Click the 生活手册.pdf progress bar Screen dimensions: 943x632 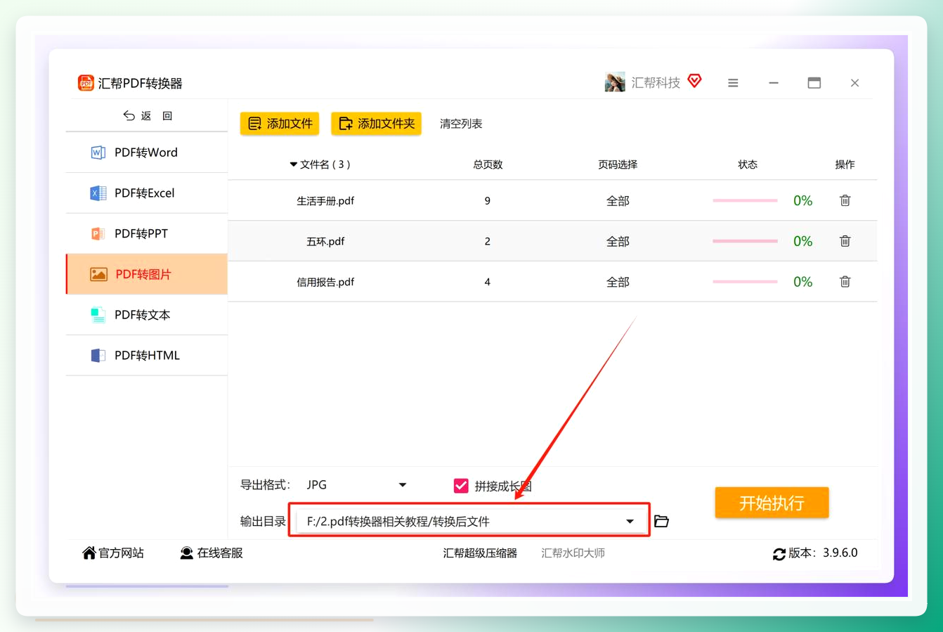tap(745, 200)
